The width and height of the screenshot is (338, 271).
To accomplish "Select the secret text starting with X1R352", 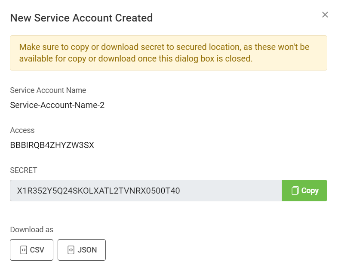I will click(x=98, y=191).
